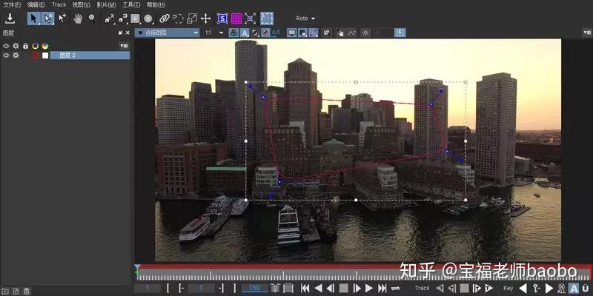The height and width of the screenshot is (296, 593).
Task: Click the hand pointer stabilize icon
Action: coord(340,33)
